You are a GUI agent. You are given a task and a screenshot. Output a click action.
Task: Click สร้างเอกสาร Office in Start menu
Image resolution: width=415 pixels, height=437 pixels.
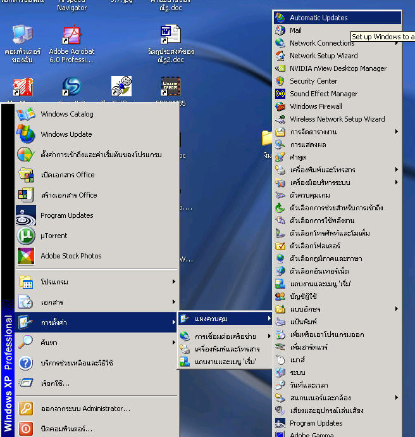[96, 195]
